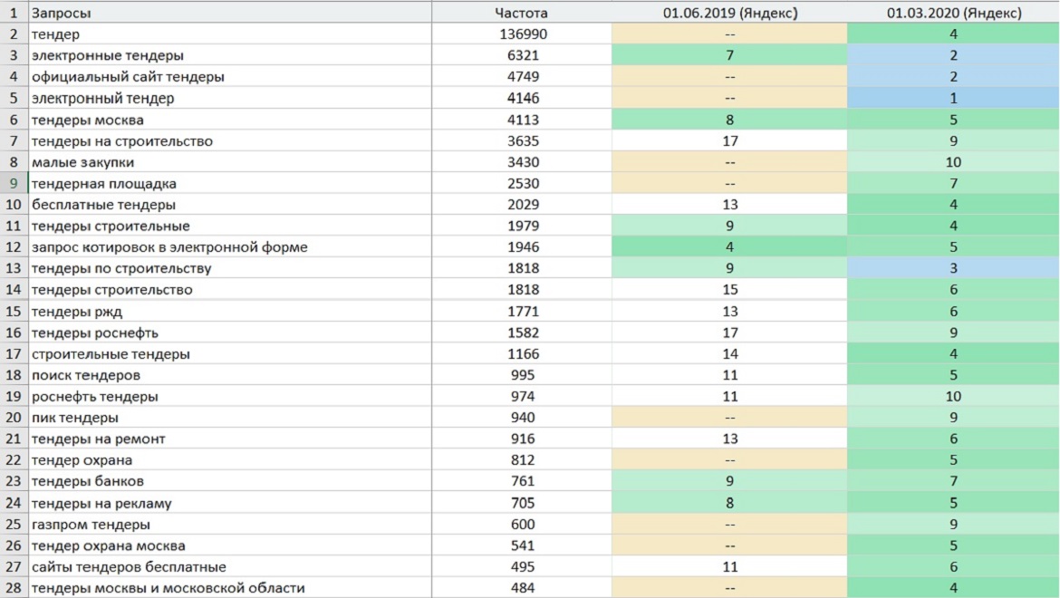
Task: Click the 'тендерная площадка' cell
Action: tap(230, 183)
